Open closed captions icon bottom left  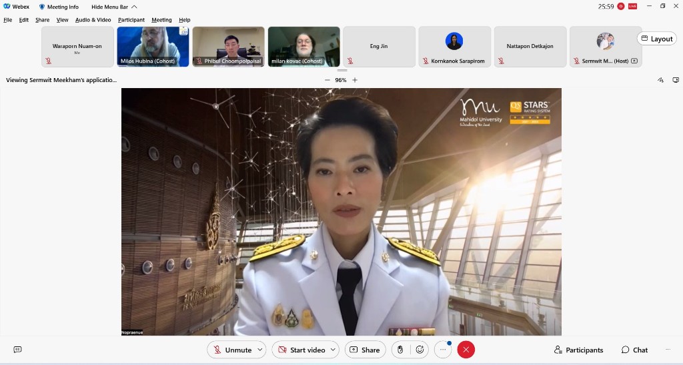pos(17,350)
